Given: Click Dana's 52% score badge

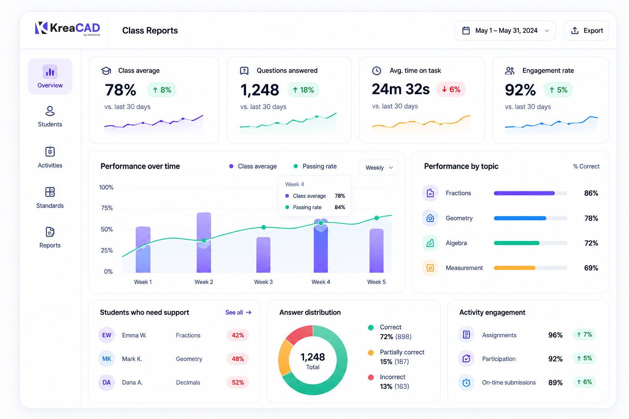Looking at the screenshot, I should click(x=238, y=383).
